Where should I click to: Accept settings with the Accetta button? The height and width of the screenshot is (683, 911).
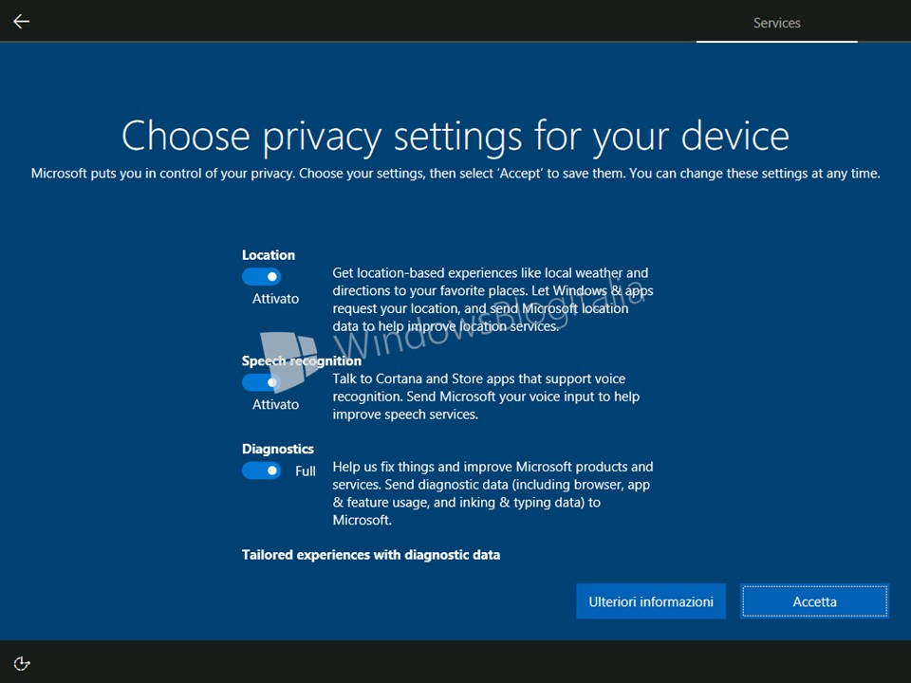click(814, 601)
